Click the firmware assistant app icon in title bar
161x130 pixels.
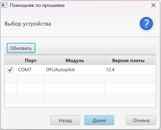4,5
